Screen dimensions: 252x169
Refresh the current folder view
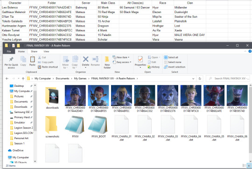click(200, 78)
